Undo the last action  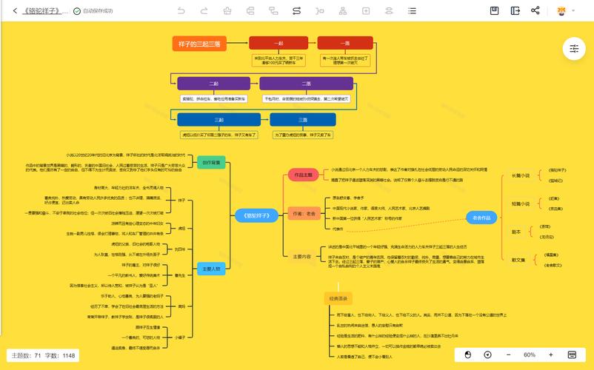181,11
